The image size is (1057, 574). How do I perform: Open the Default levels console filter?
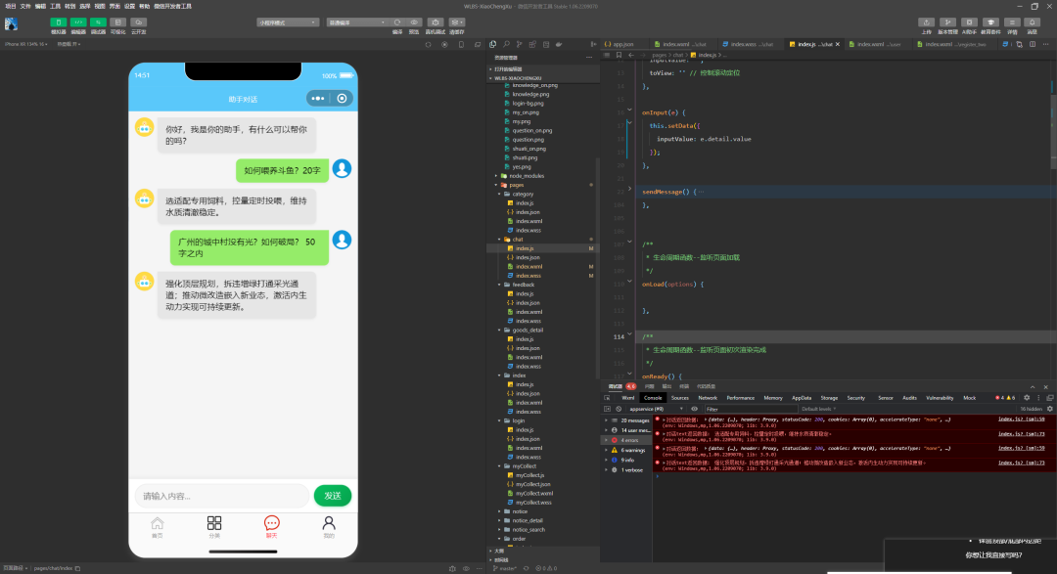tap(819, 409)
